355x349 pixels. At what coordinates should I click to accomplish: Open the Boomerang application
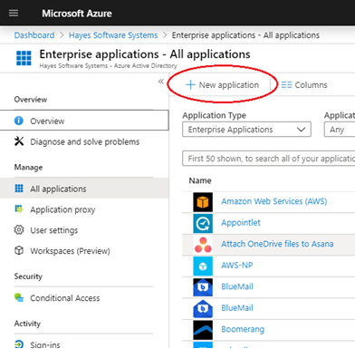coord(243,329)
